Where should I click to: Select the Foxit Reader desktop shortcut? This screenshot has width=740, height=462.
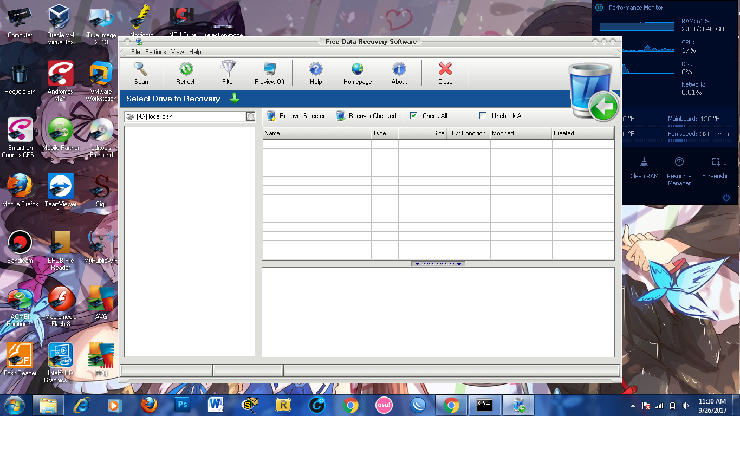[20, 360]
